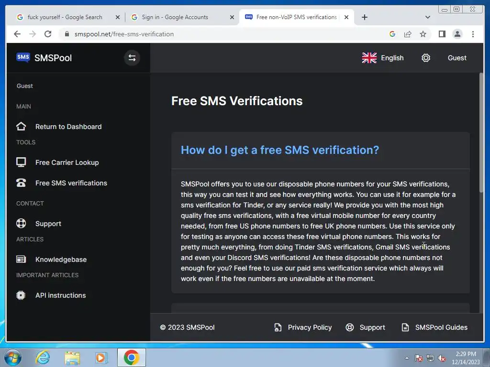
Task: Click the lifebuoy icon next to sidebar Support
Action: (21, 224)
